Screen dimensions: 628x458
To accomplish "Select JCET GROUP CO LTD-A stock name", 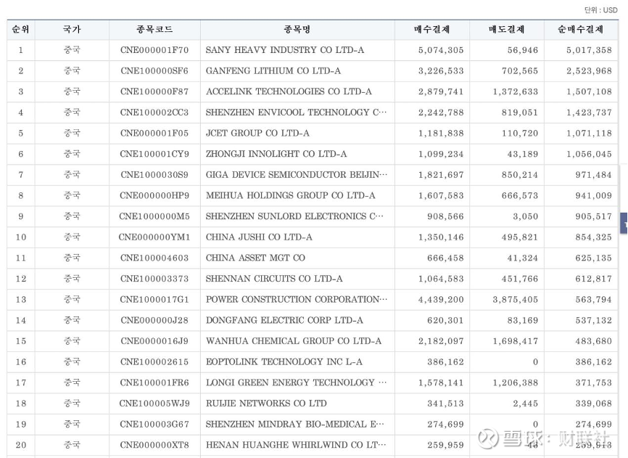I will click(x=257, y=133).
